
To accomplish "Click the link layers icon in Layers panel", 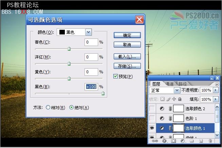I will pos(154,141).
